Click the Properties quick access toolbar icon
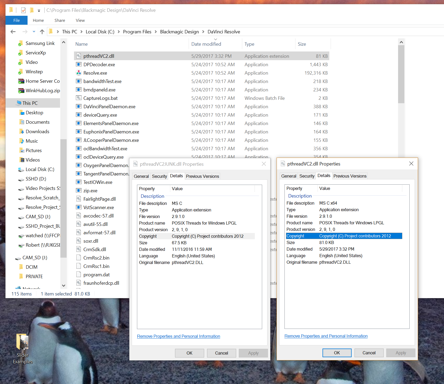 (x=23, y=10)
